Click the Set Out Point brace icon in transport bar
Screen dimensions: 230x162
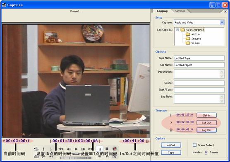[x=51, y=149]
